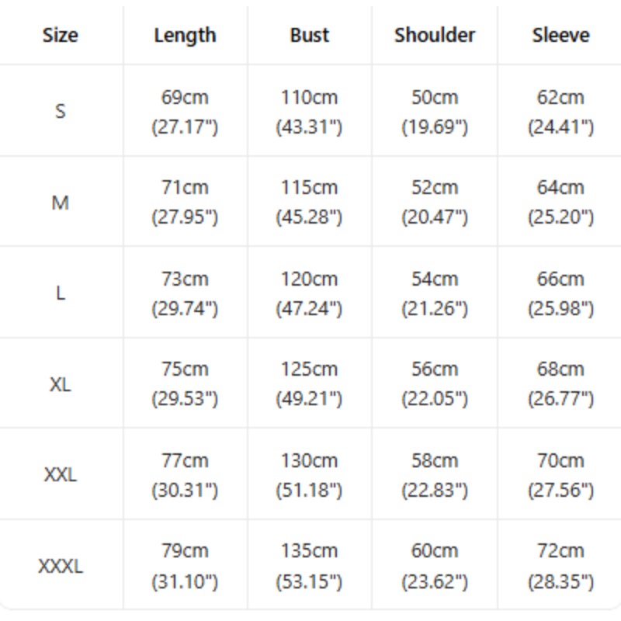Viewport: 621px width, 621px height.
Task: Select the 115cm bust cell
Action: tap(309, 202)
